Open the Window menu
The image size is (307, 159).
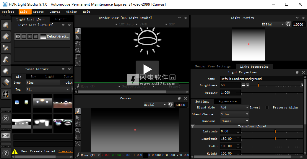[72, 12]
